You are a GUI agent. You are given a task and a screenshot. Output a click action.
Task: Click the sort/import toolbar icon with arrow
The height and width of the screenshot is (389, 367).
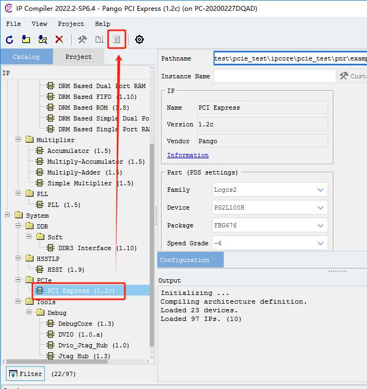pos(99,39)
